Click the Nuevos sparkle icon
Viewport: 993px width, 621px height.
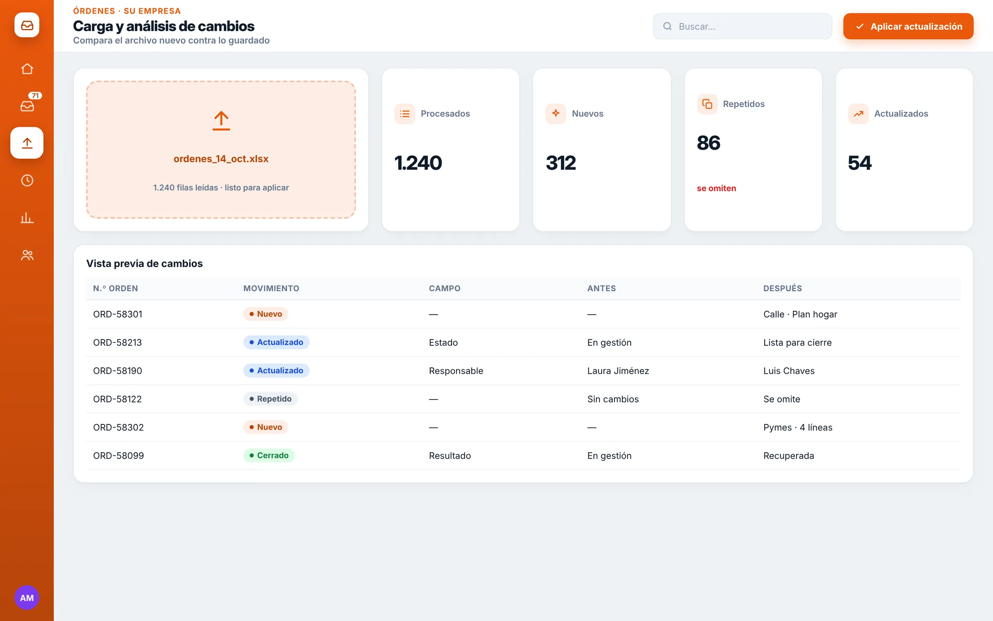(x=556, y=113)
